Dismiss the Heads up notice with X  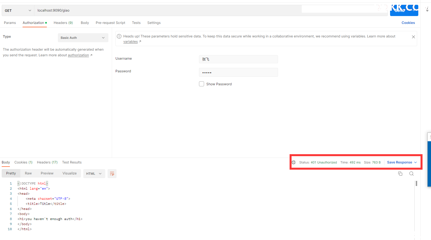pos(414,37)
